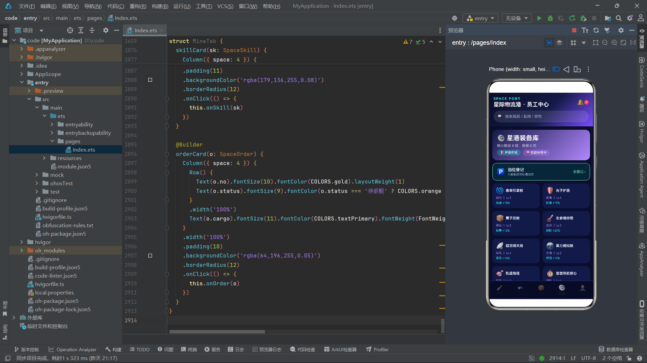
Task: Expand the resources folder
Action: [44, 158]
